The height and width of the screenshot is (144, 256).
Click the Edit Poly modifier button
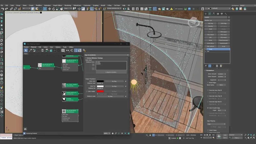click(210, 24)
